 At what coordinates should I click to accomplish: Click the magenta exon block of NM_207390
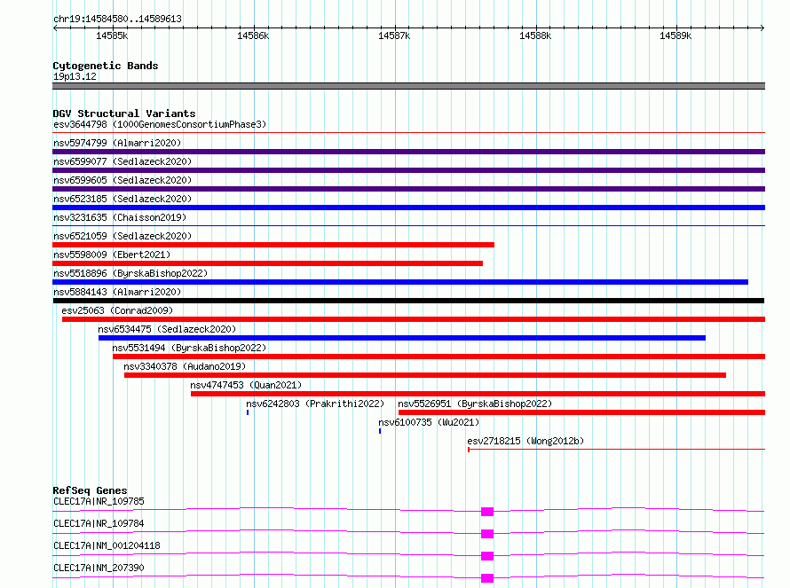(487, 578)
